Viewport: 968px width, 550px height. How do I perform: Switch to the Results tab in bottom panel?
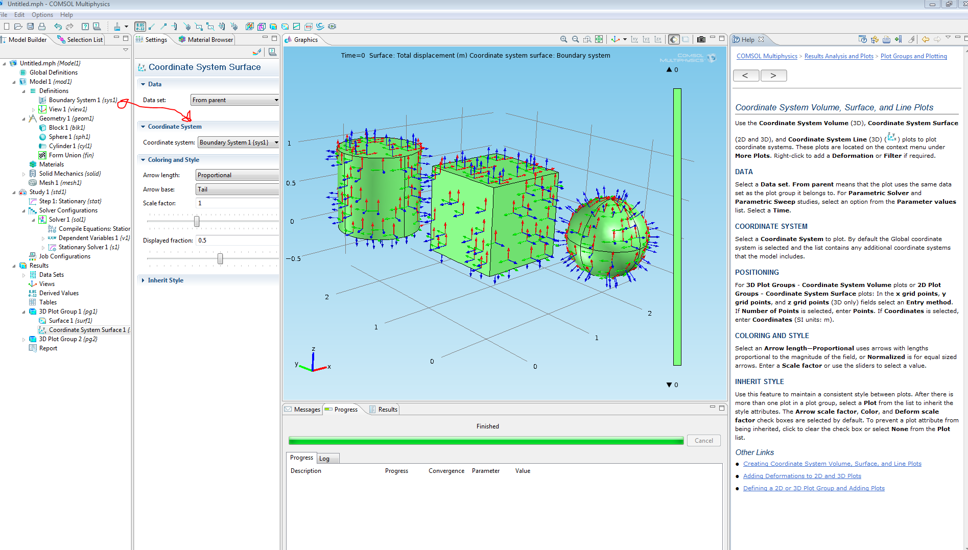pyautogui.click(x=383, y=410)
